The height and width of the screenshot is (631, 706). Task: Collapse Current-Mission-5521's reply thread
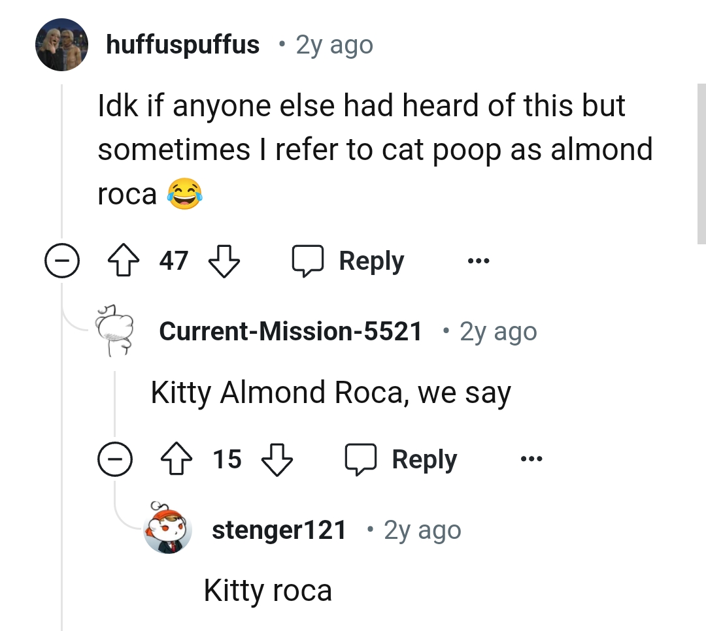pyautogui.click(x=116, y=459)
